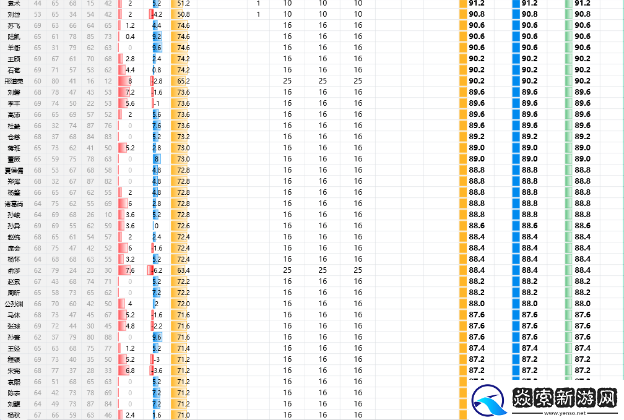Select the blue bar cell showing -6.2
Image resolution: width=624 pixels, height=420 pixels.
point(155,270)
